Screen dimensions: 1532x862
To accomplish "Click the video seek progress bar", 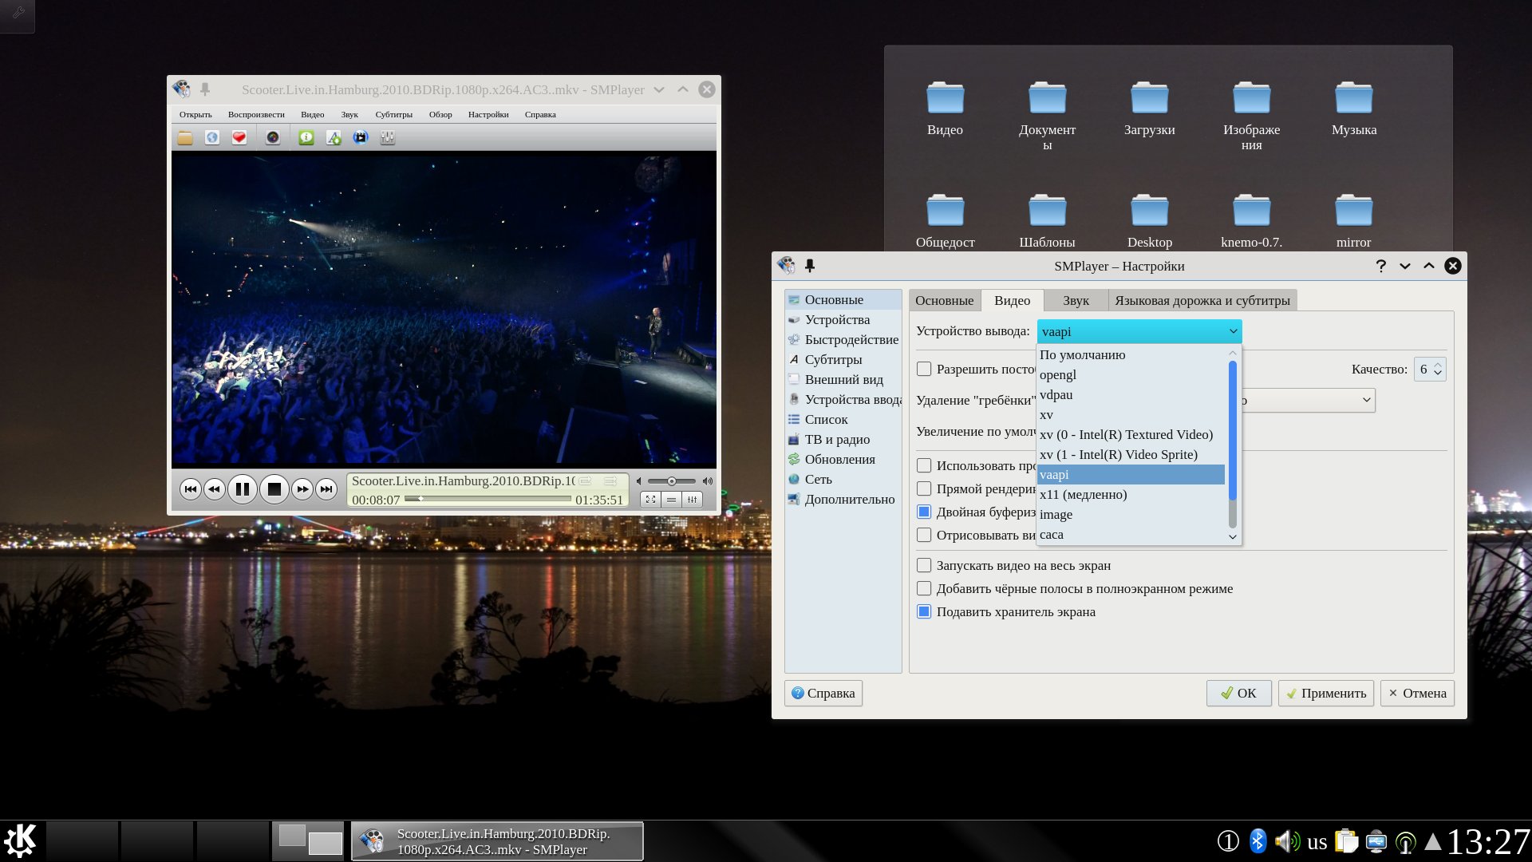I will (x=488, y=499).
